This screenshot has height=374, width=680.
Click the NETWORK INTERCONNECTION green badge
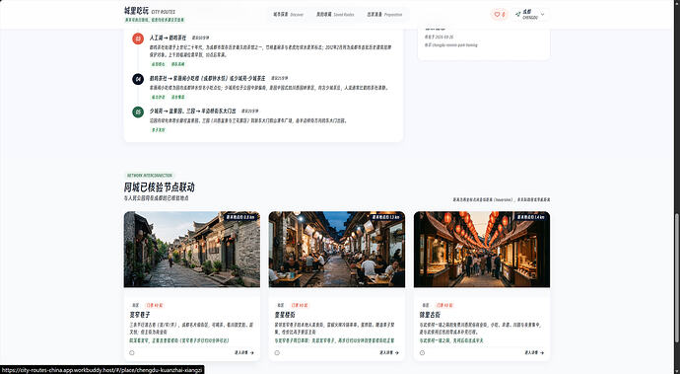(149, 176)
